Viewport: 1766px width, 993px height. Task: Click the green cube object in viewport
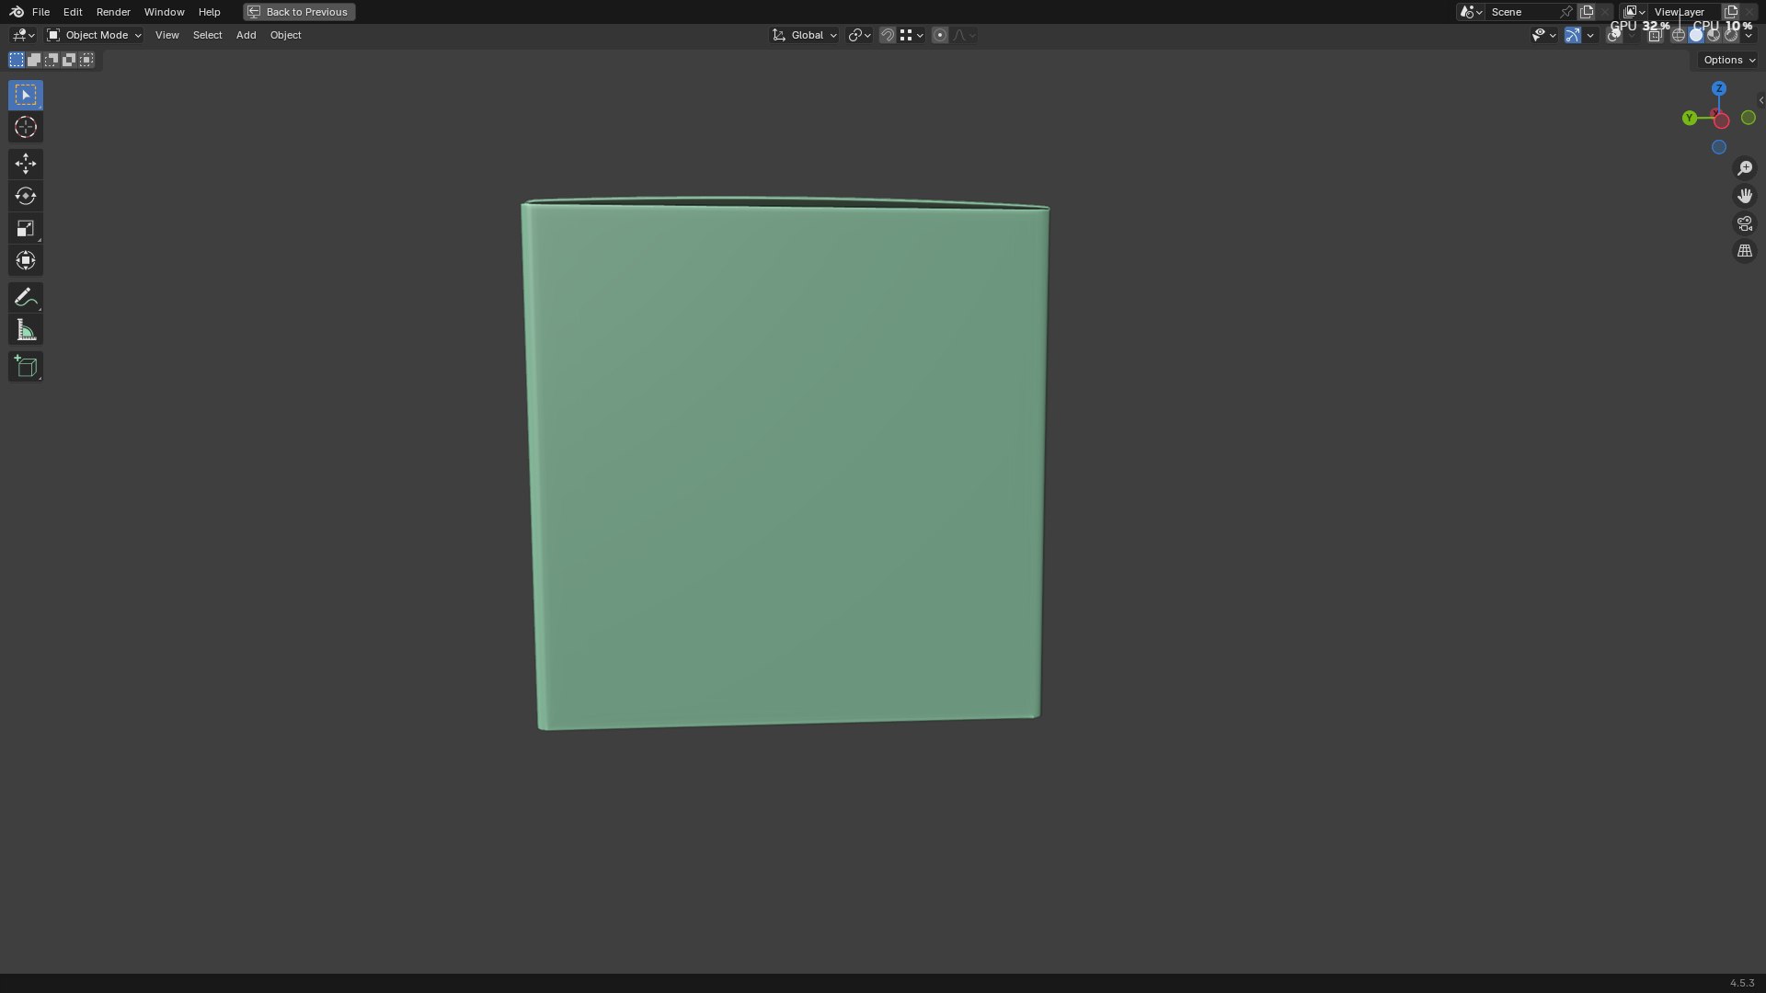786,464
